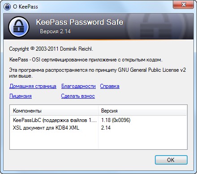Screen dimensions: 197x174
Task: Close the About KeePass dialog
Action: 183,4
